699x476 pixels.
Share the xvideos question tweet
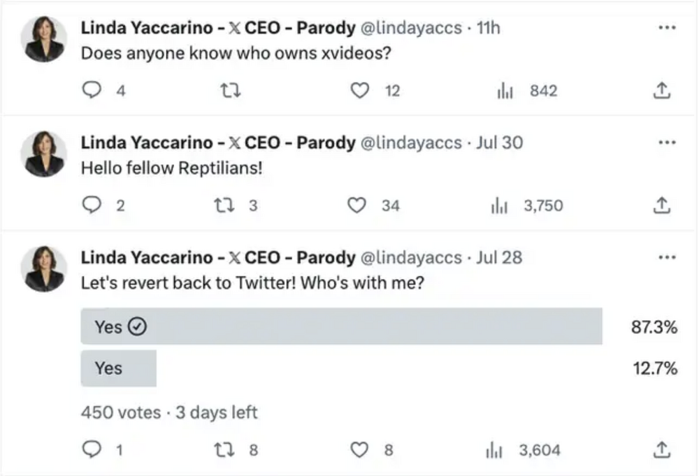click(x=662, y=91)
